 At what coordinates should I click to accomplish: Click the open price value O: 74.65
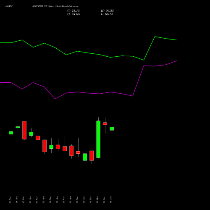(73, 14)
